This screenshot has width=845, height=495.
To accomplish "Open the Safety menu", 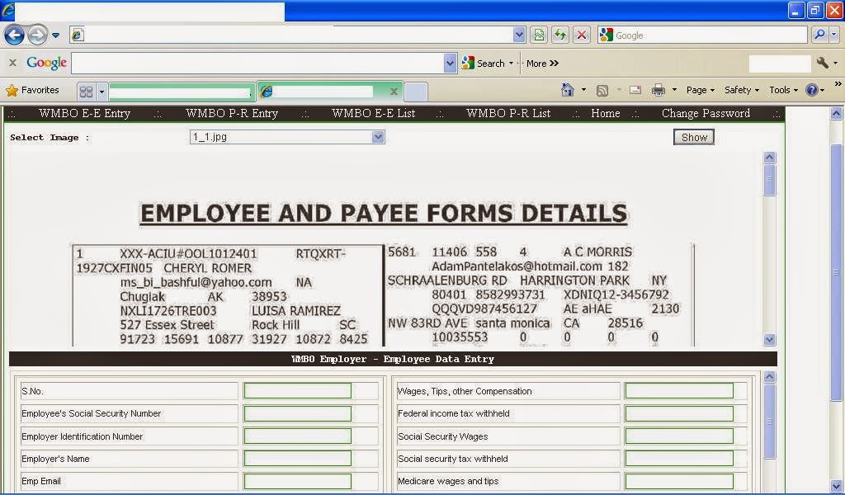I will click(742, 91).
